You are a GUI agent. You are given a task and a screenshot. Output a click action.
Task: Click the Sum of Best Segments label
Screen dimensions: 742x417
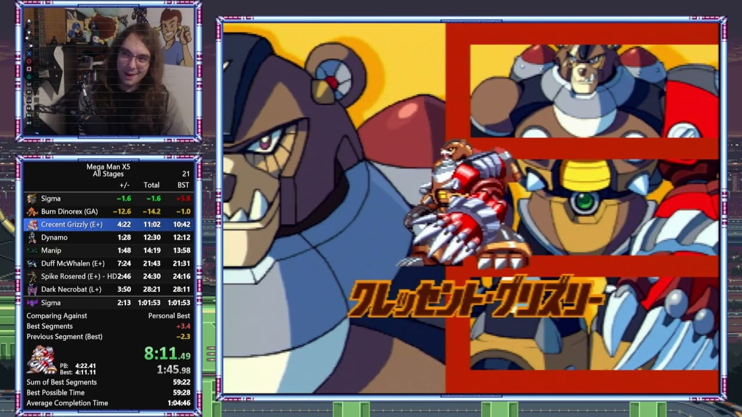pos(61,382)
